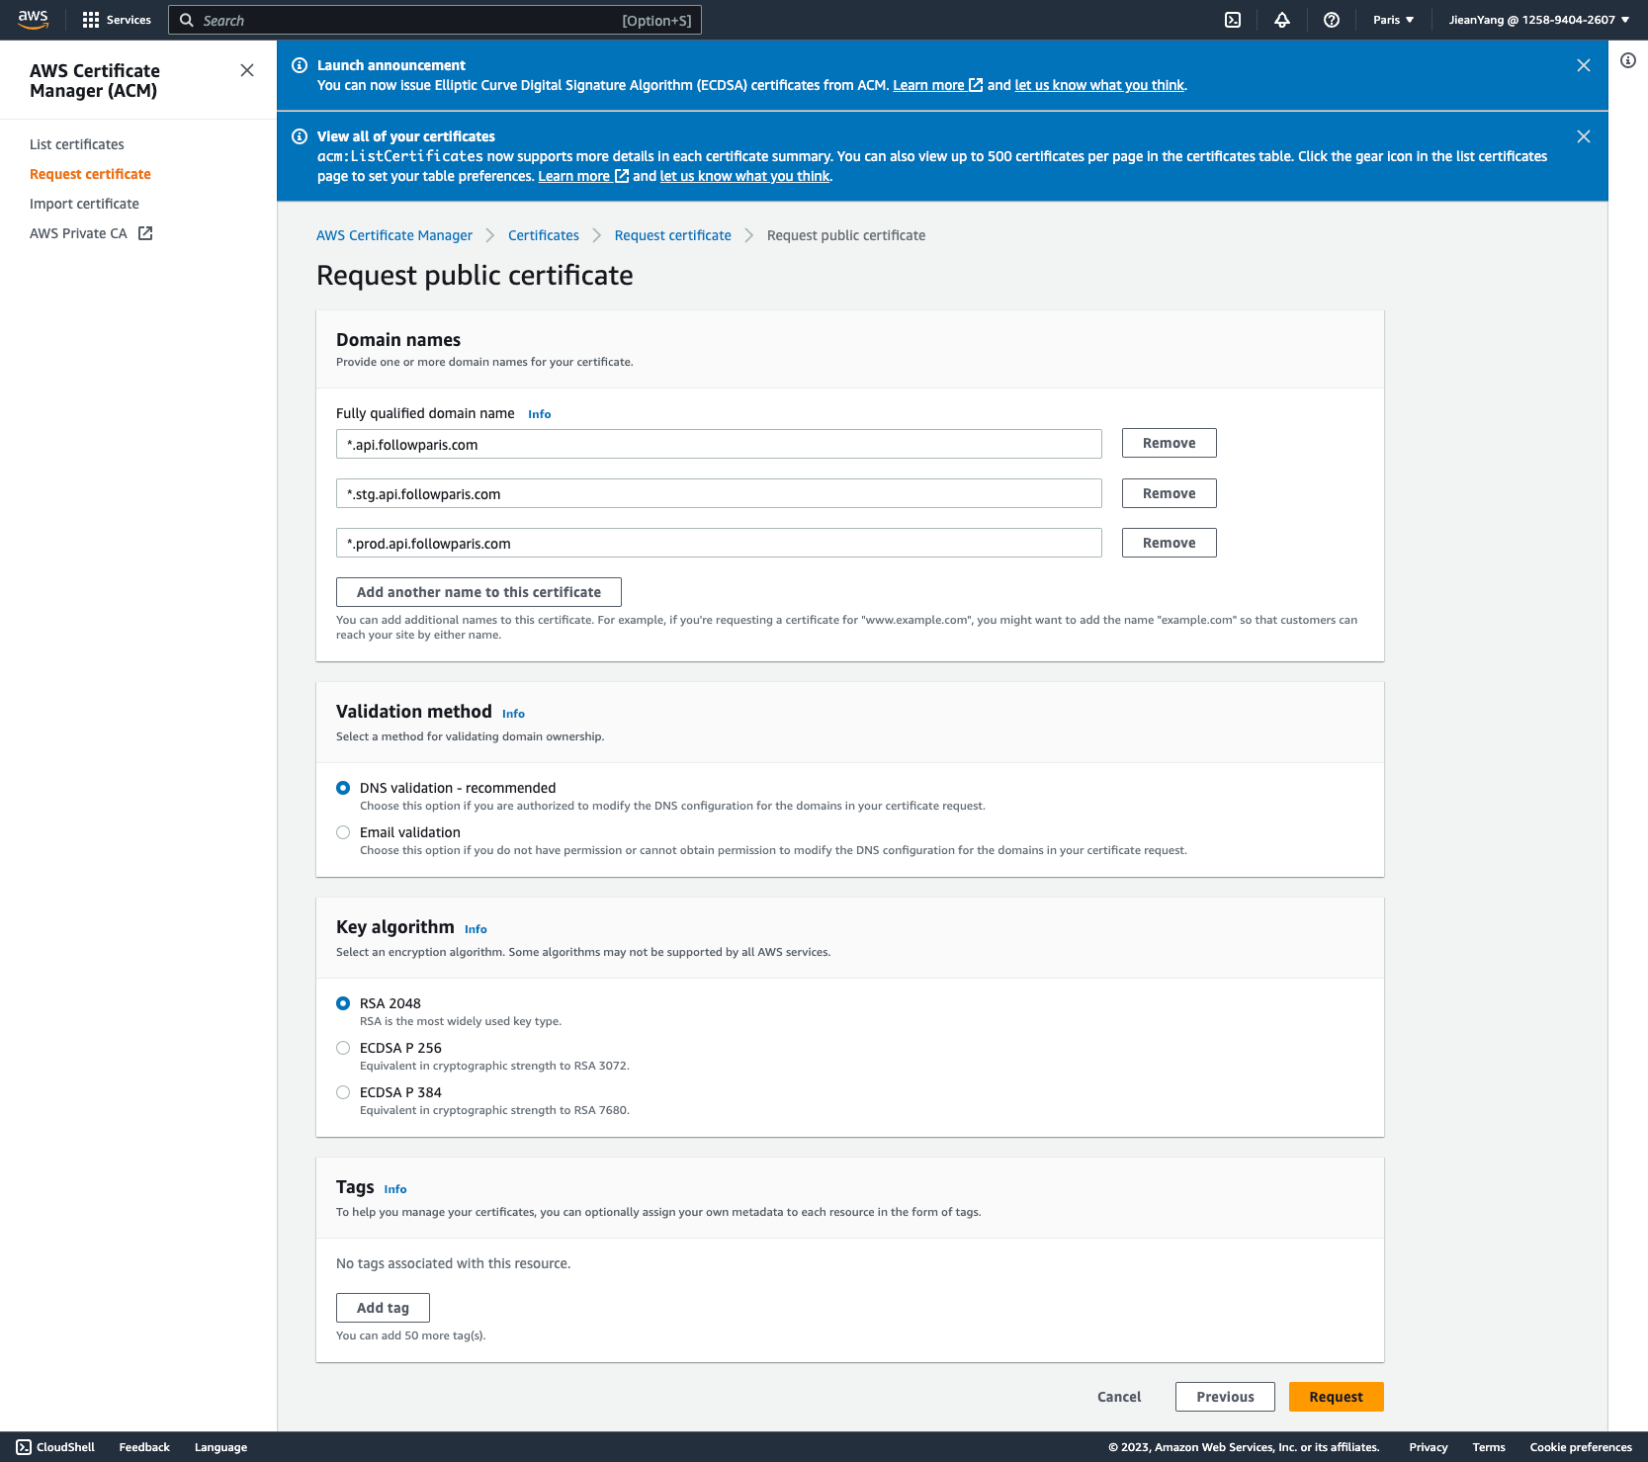
Task: Open Language selector in footer
Action: click(220, 1447)
